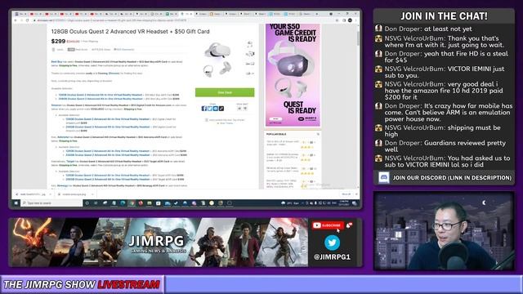Image resolution: width=523 pixels, height=294 pixels.
Task: Bookmark this page with the star icon
Action: (337, 20)
